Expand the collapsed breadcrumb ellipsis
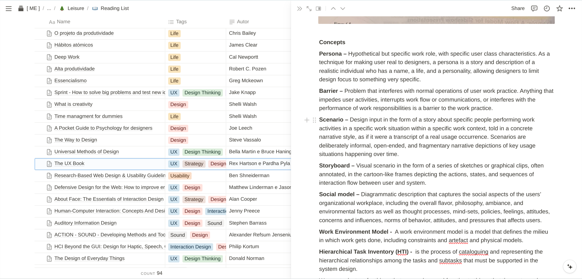582x279 pixels. coord(49,8)
